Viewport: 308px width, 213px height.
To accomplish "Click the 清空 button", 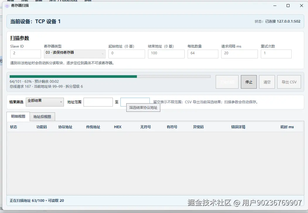I will pos(267,82).
